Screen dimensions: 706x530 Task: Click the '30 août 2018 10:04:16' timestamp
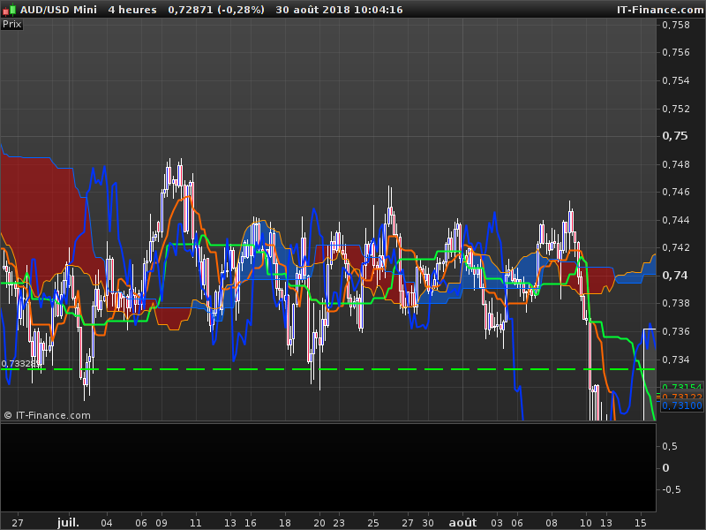coord(339,10)
